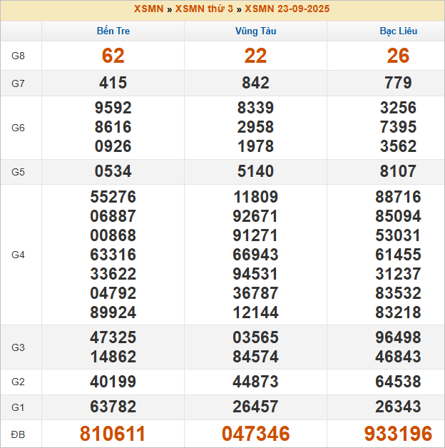Select G1 result 63782 for Bến Tre
The width and height of the screenshot is (445, 448).
coord(113,407)
